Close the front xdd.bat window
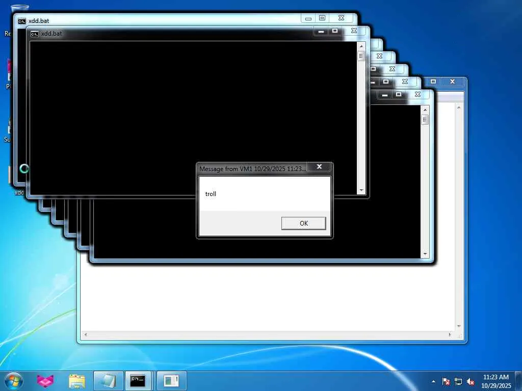522x391 pixels. (x=354, y=31)
